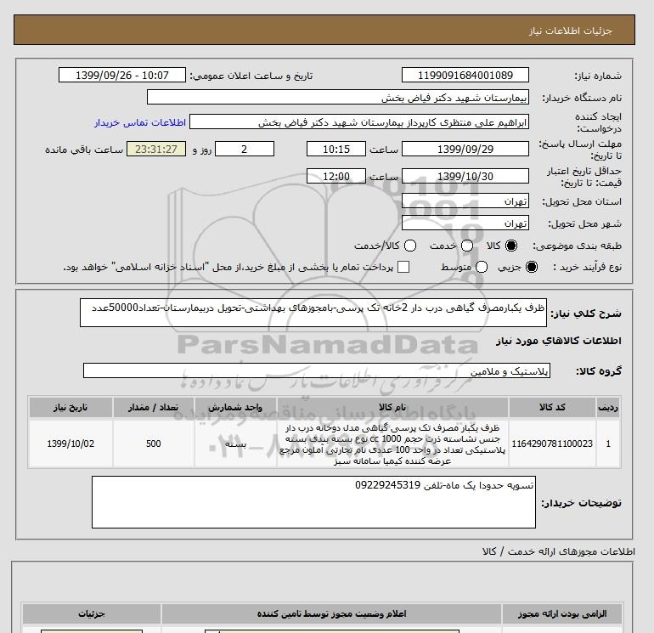Click the تاریخ نیاز column header
The image size is (654, 633).
tap(70, 407)
